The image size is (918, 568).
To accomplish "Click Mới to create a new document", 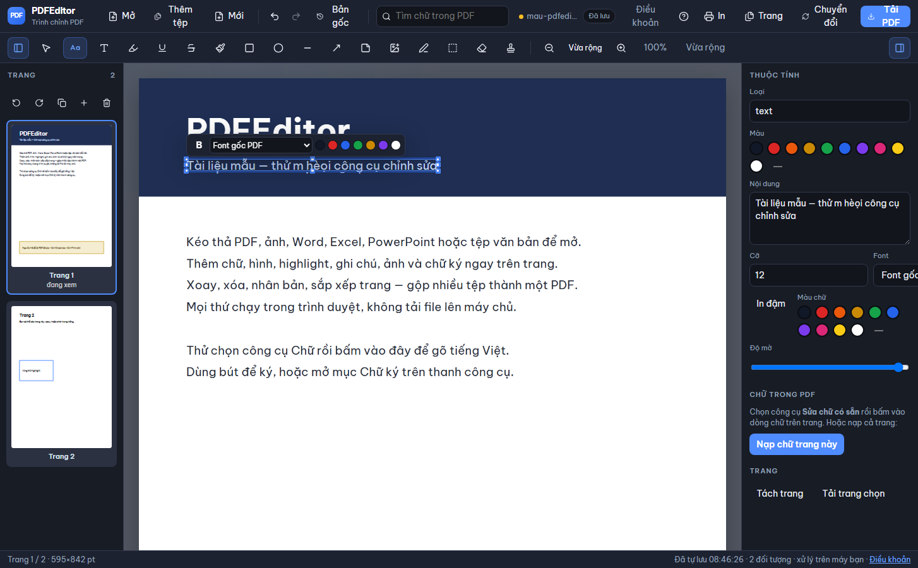I will (229, 16).
